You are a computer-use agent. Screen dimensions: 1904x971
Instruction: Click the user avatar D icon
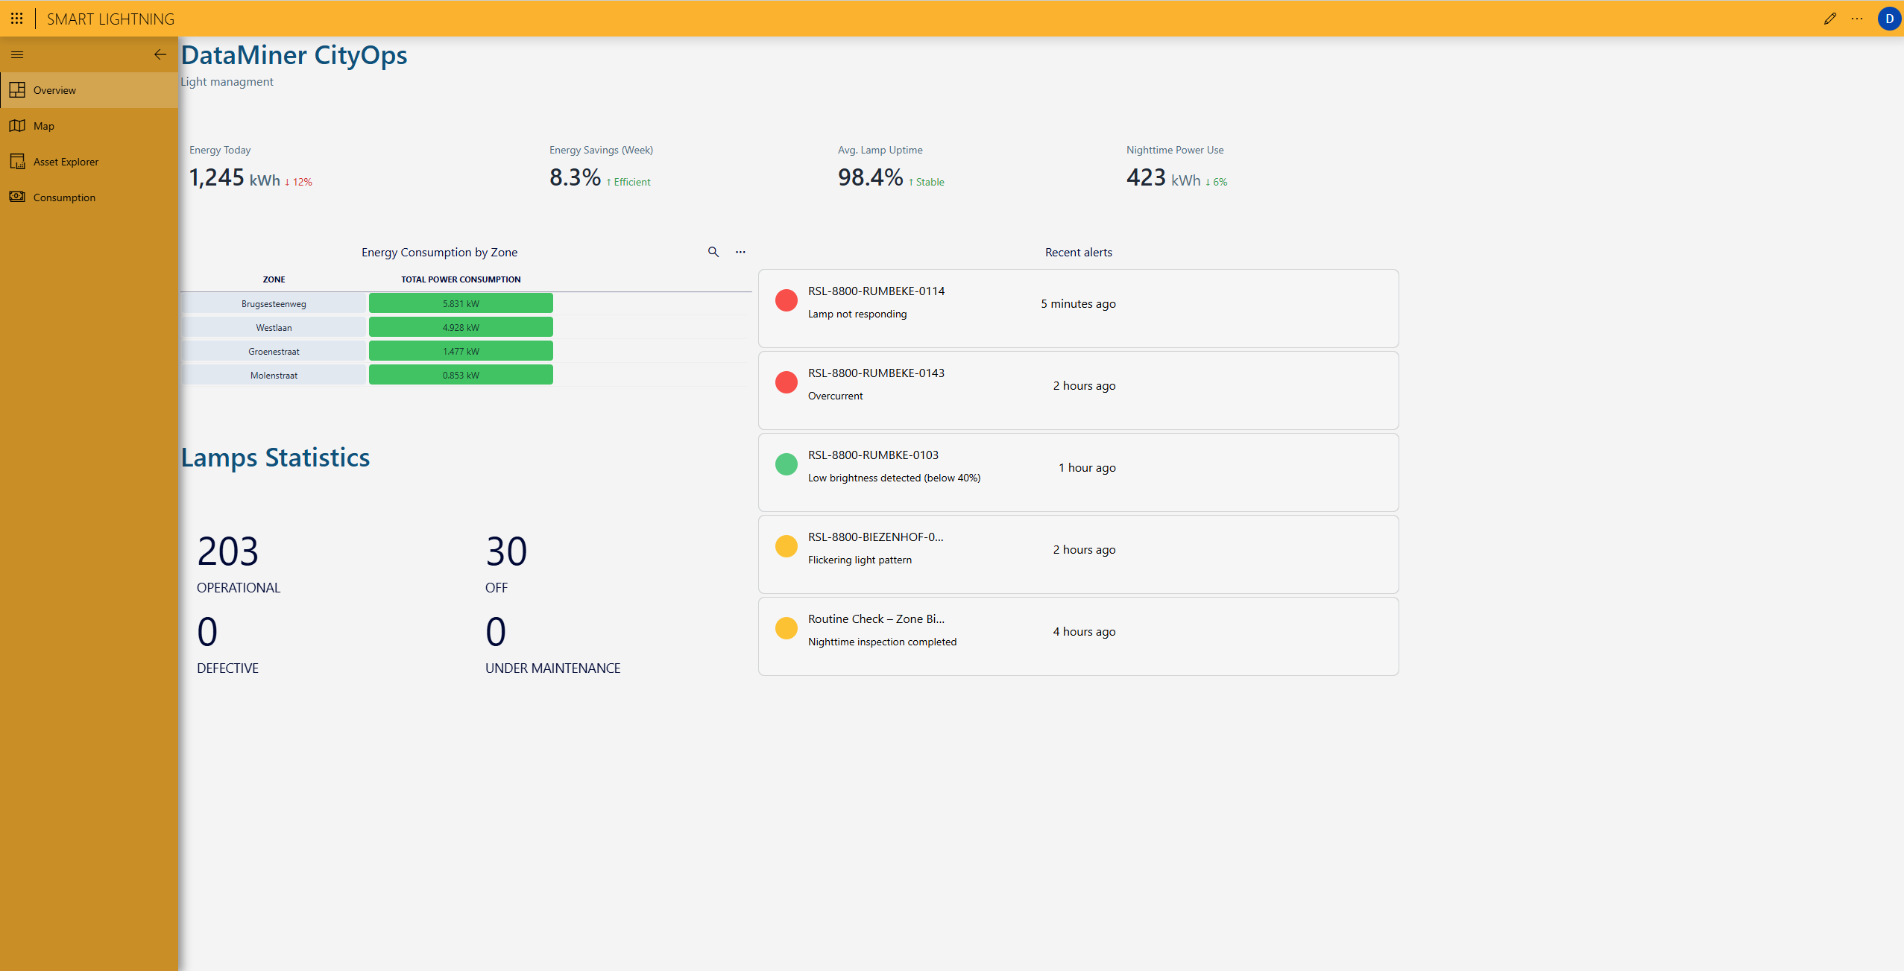click(1888, 19)
